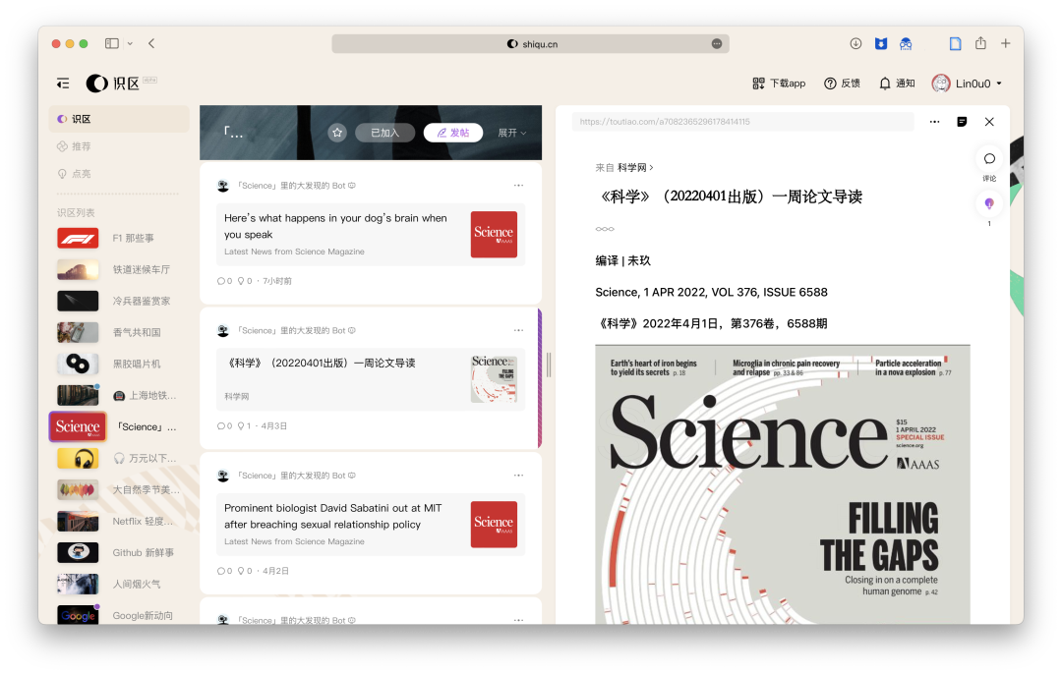1062x675 pixels.
Task: Comment on the dog's brain post
Action: pos(224,281)
